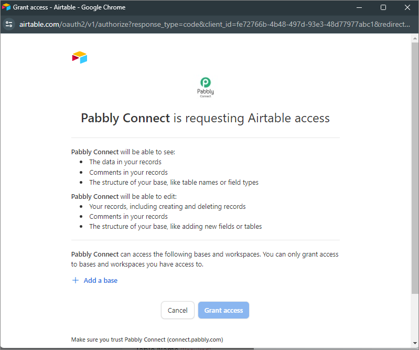Click the Pabbly Connect logo
419x350 pixels.
pyautogui.click(x=206, y=87)
